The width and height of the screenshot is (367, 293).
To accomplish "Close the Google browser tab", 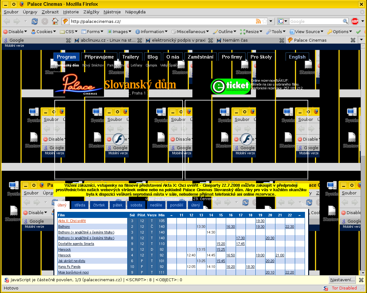I will point(68,40).
